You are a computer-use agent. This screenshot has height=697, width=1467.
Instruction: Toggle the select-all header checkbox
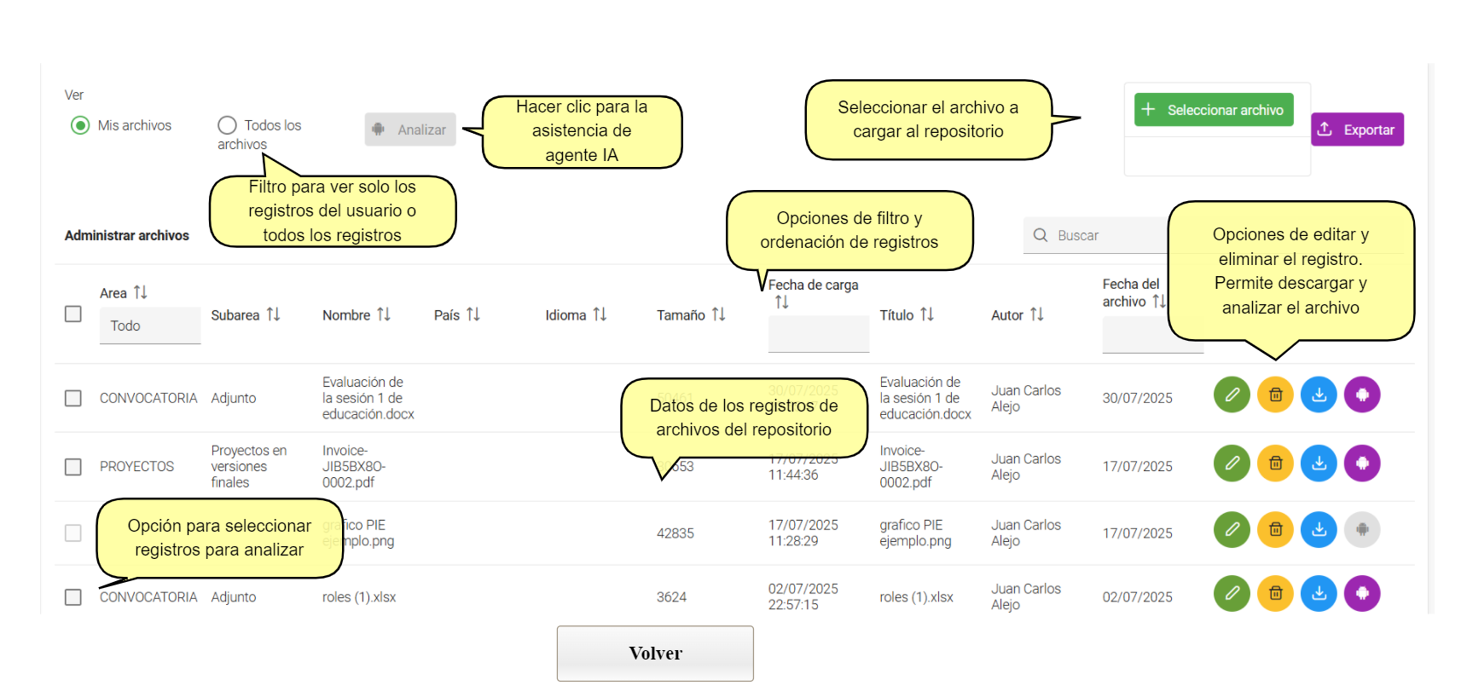(x=73, y=314)
